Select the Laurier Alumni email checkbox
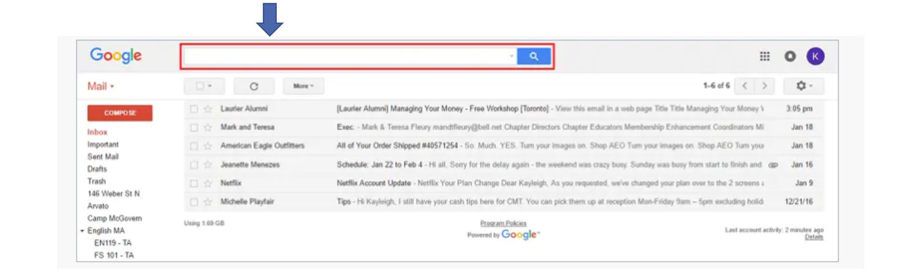907x269 pixels. (x=194, y=109)
